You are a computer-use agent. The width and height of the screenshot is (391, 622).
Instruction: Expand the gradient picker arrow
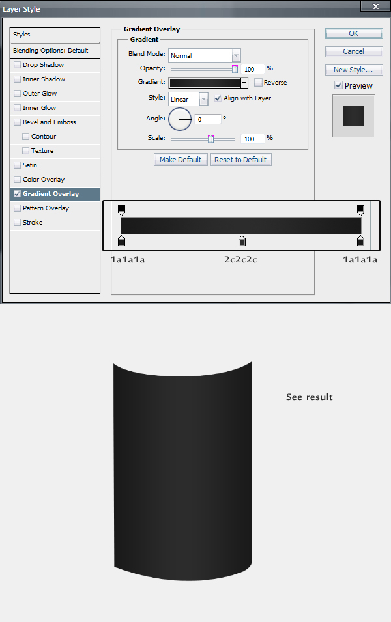pyautogui.click(x=244, y=83)
